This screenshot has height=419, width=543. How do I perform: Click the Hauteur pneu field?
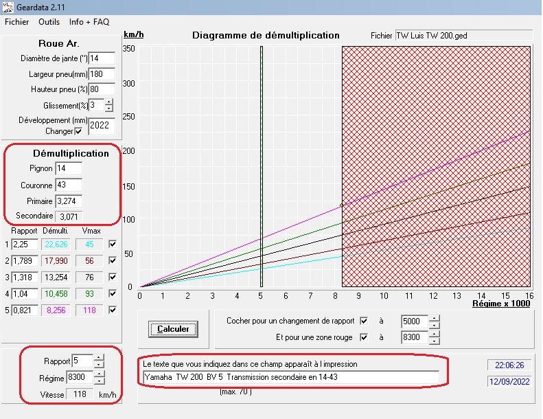(x=102, y=89)
